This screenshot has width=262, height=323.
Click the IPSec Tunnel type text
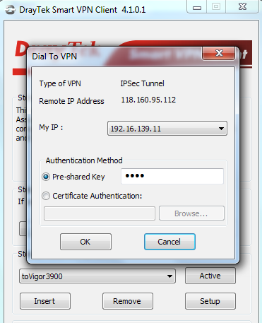[x=142, y=83]
